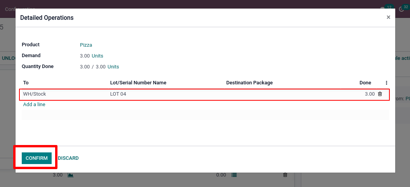Sort by Lot/Serial Number Name column
This screenshot has width=410, height=187.
(x=138, y=83)
